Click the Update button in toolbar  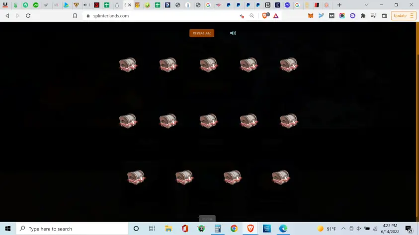coord(404,16)
